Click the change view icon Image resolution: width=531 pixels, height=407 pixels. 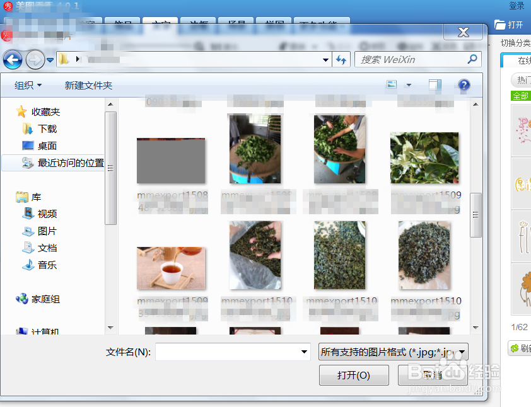point(392,84)
